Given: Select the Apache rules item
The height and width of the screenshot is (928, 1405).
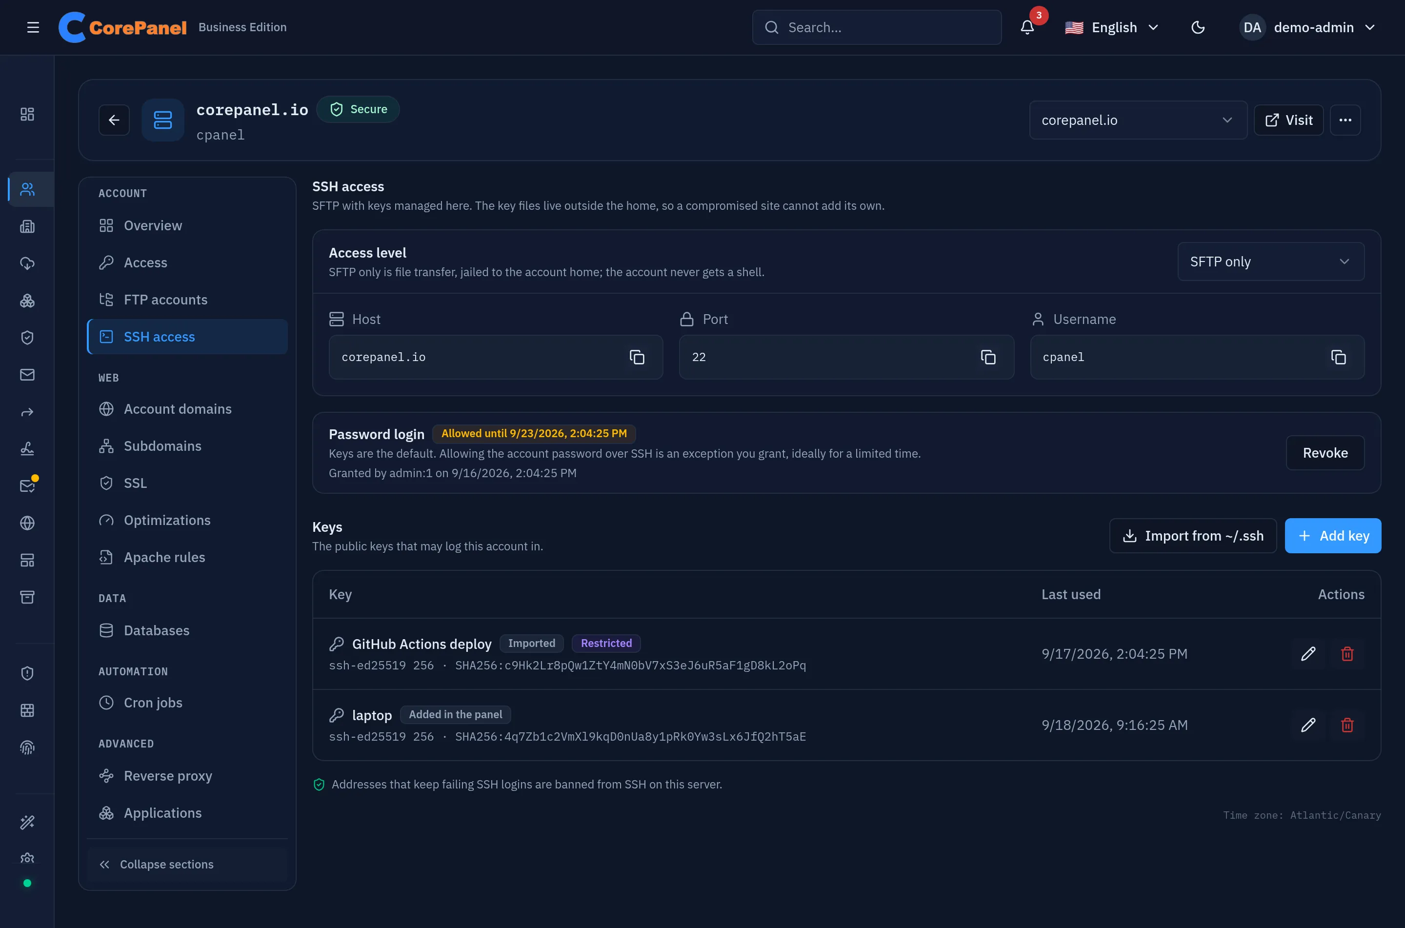Looking at the screenshot, I should click(x=187, y=557).
